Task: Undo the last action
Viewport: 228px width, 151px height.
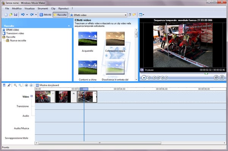Action: pyautogui.click(x=23, y=15)
